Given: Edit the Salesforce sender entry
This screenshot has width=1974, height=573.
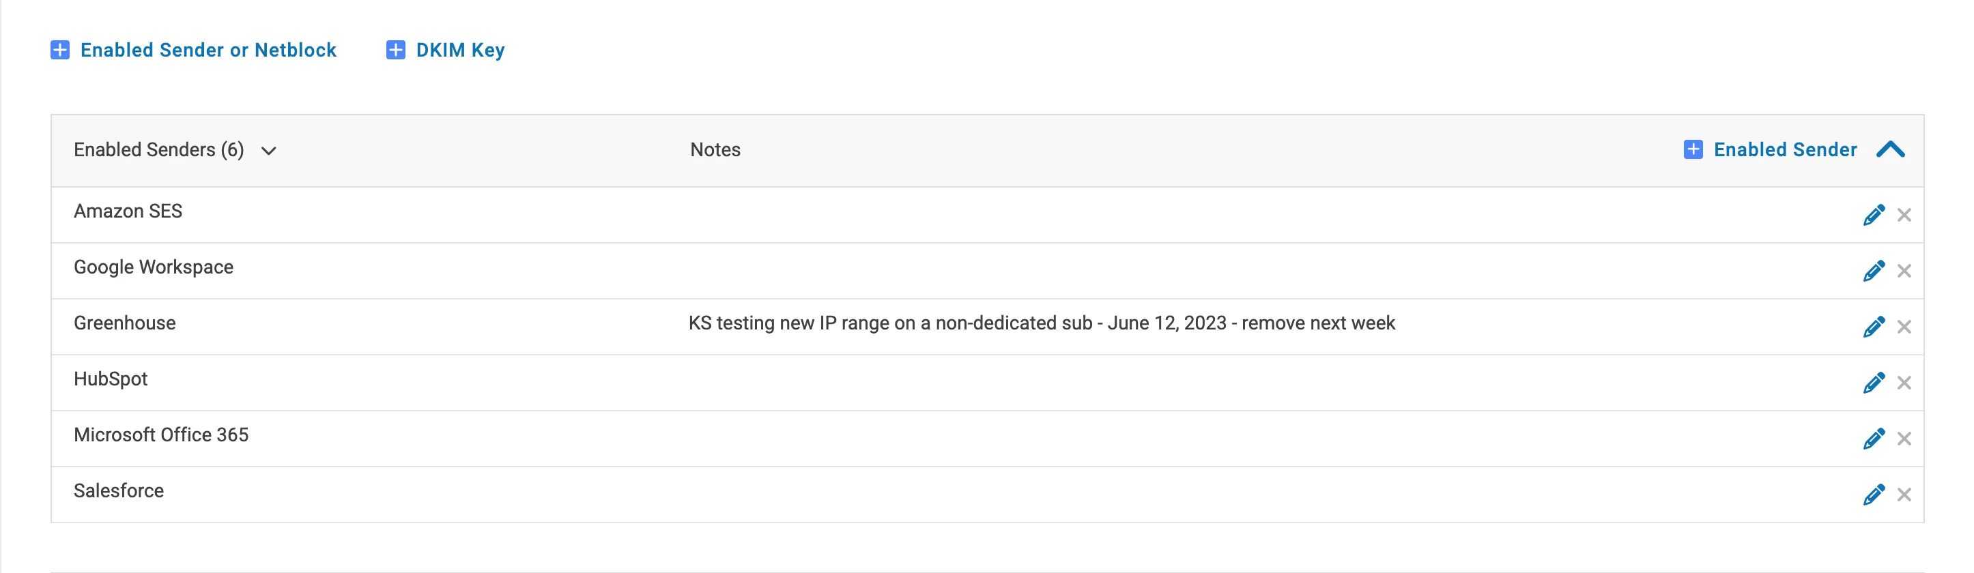Looking at the screenshot, I should tap(1874, 494).
